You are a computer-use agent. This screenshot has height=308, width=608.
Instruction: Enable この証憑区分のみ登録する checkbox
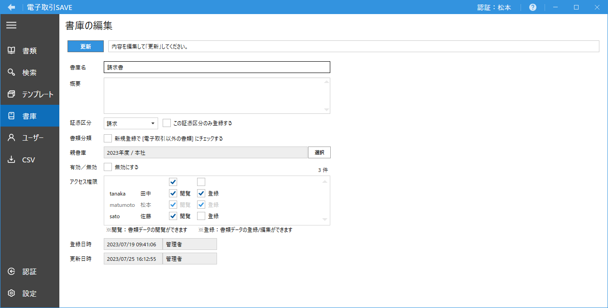(x=166, y=122)
